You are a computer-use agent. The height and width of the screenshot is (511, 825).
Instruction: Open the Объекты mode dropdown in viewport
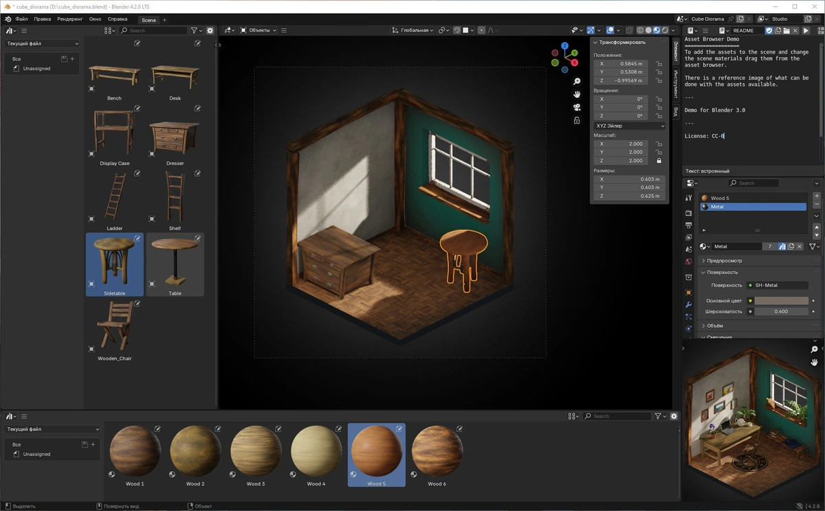[258, 30]
